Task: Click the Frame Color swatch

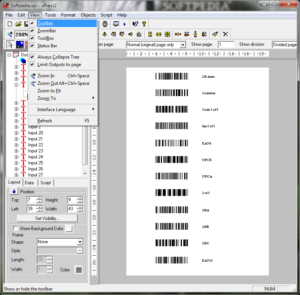Action: (79, 270)
